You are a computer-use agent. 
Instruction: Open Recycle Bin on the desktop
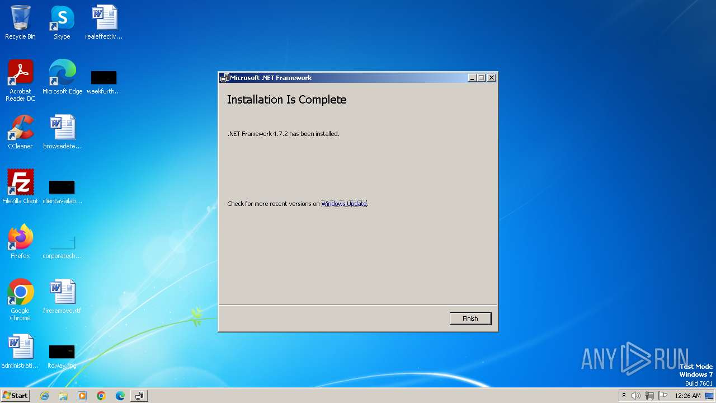click(x=20, y=22)
